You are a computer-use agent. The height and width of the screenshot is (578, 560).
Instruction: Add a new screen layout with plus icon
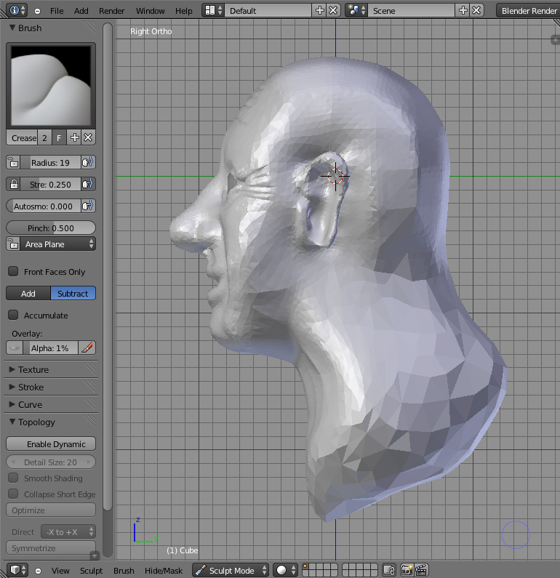(x=319, y=11)
